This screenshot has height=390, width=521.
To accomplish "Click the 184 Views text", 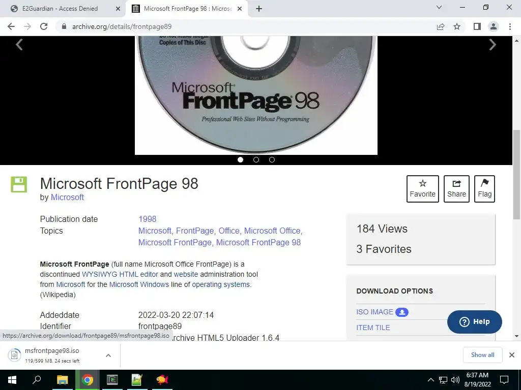I will point(382,229).
